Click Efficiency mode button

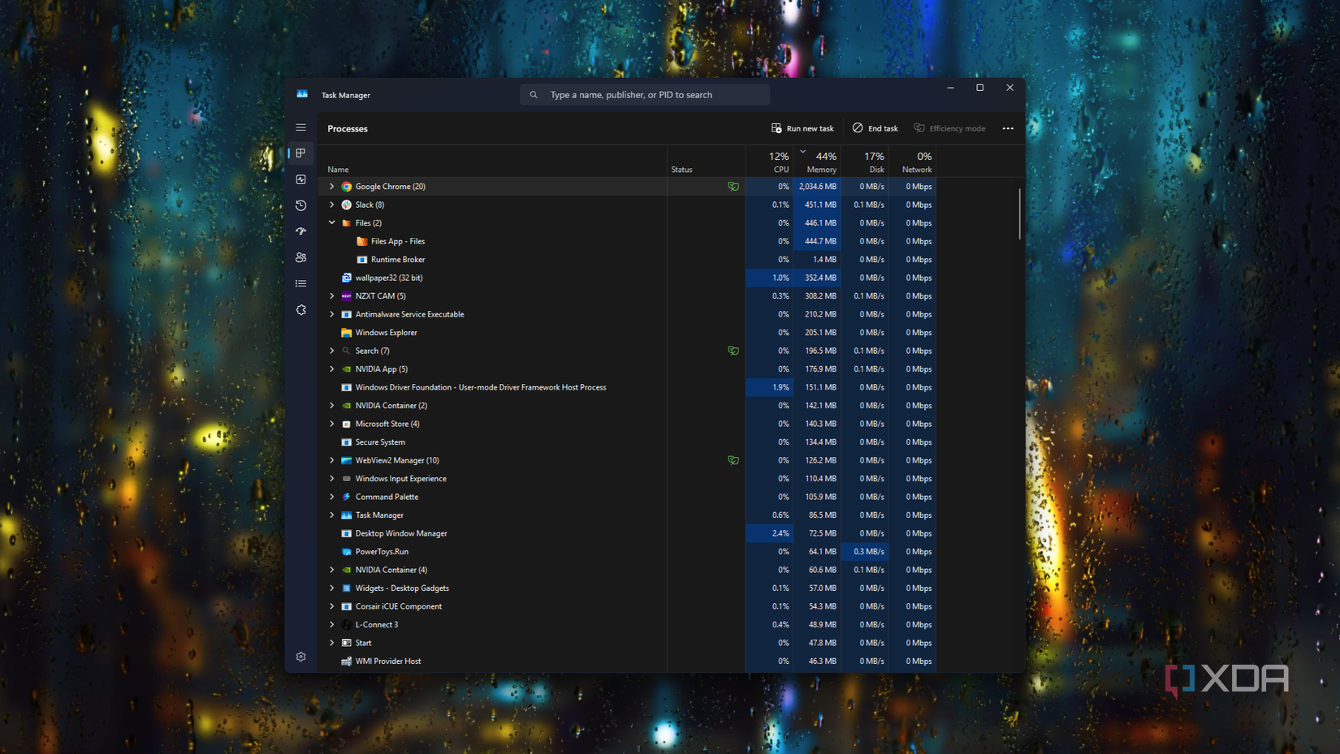coord(950,128)
